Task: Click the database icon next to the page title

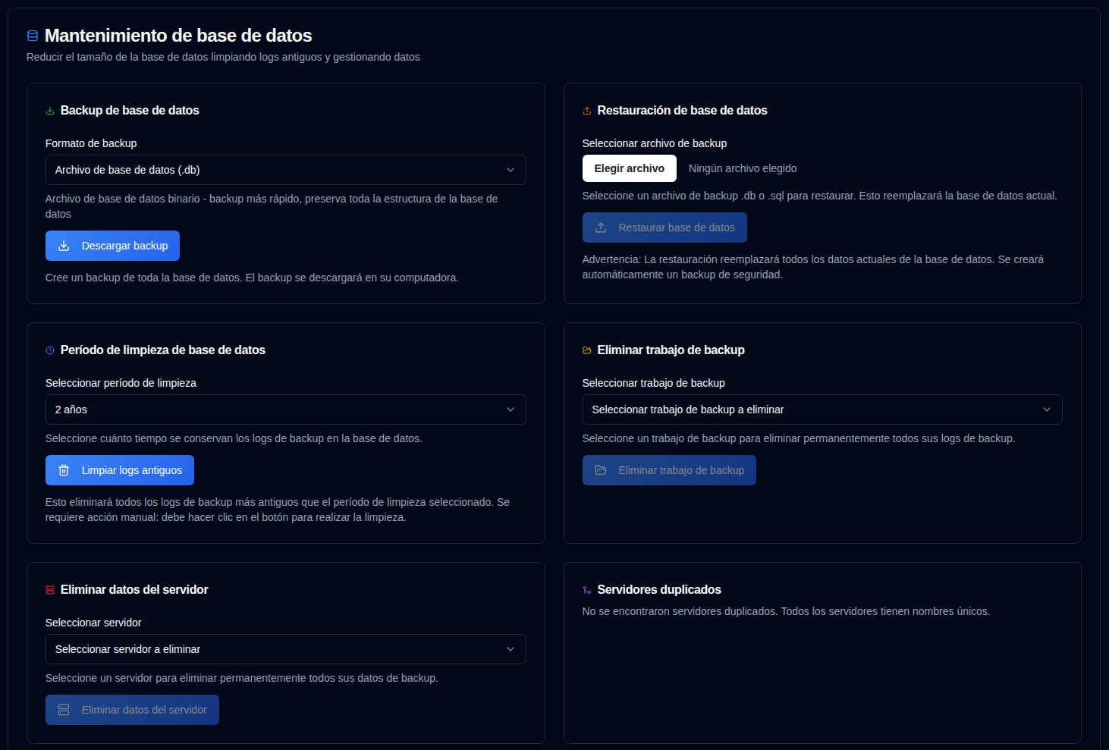Action: pyautogui.click(x=31, y=35)
